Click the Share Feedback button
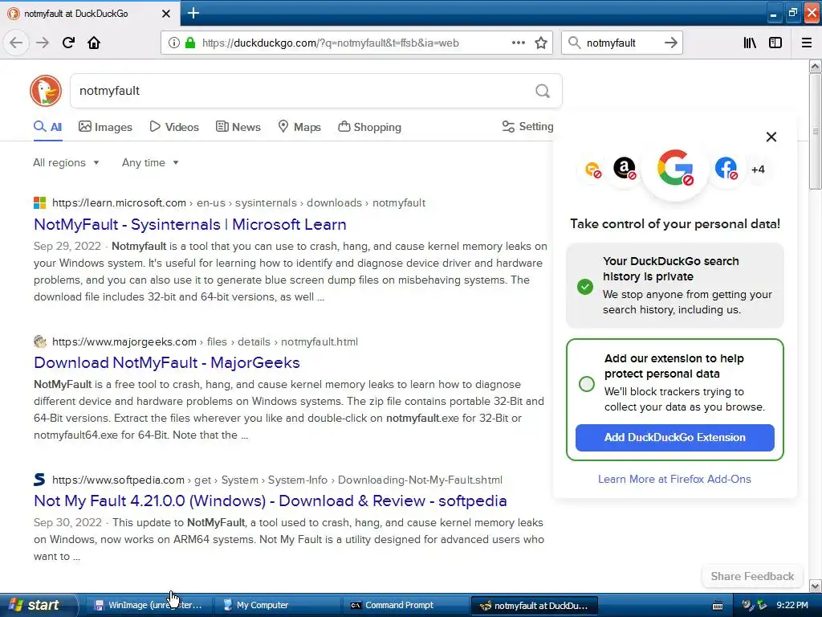Image resolution: width=822 pixels, height=617 pixels. click(752, 576)
